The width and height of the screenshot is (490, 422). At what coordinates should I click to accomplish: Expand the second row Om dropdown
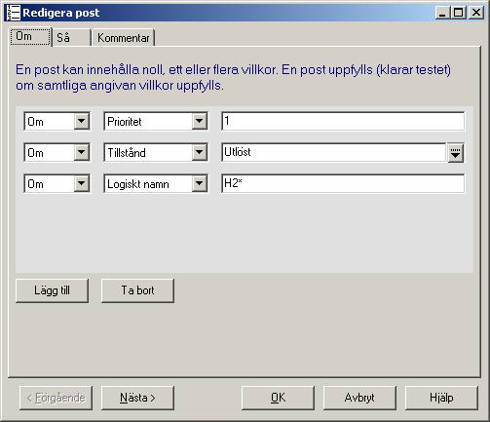tap(81, 153)
